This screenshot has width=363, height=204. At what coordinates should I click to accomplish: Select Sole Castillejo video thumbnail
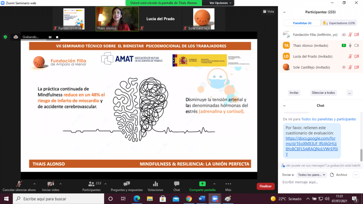click(204, 19)
